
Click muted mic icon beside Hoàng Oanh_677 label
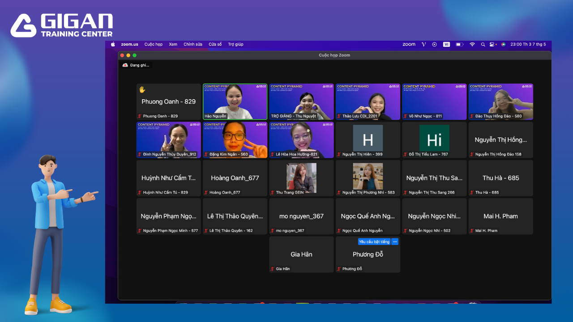click(x=206, y=192)
